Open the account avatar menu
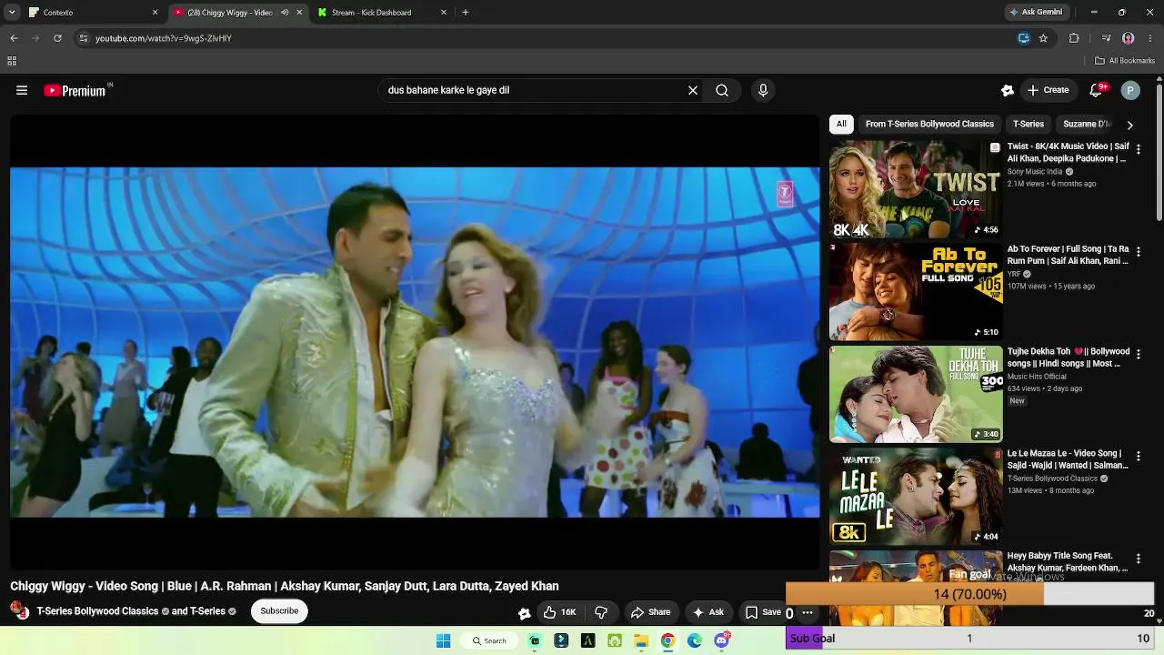This screenshot has height=655, width=1164. (1130, 90)
